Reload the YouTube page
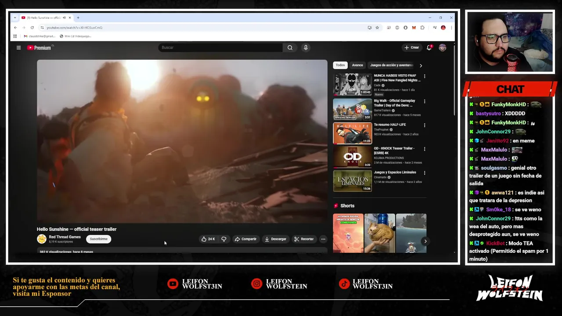The image size is (562, 316). click(x=32, y=28)
